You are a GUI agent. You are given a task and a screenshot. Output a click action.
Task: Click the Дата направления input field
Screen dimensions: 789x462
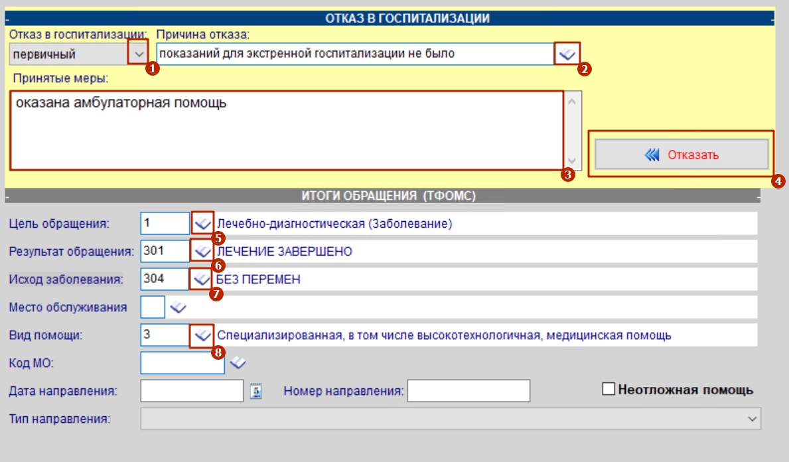[192, 390]
